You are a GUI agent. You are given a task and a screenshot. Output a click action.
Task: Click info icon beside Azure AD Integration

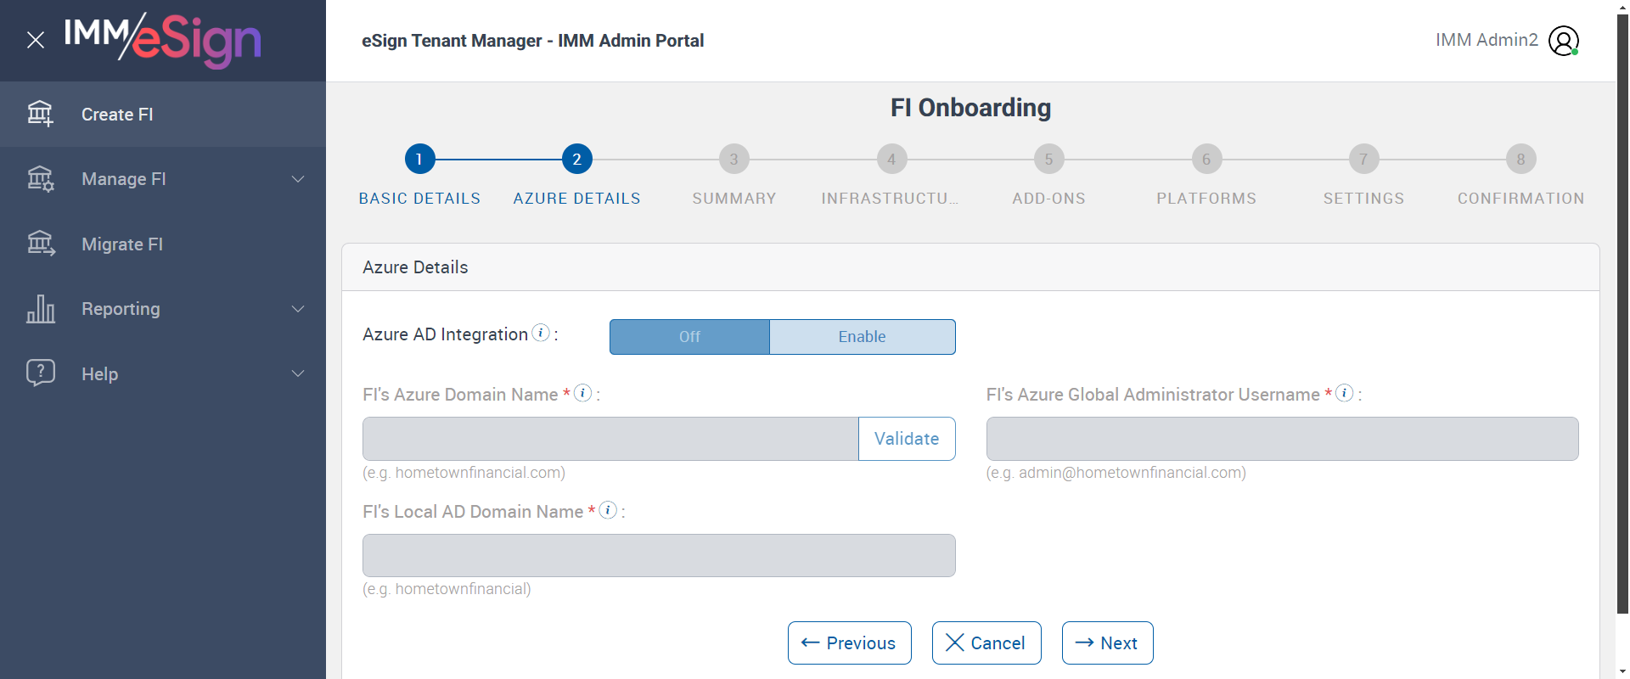click(x=541, y=333)
